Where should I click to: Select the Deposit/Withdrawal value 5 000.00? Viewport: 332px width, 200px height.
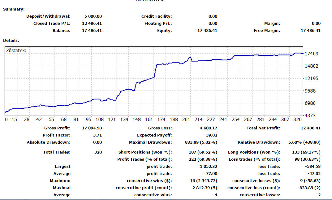(93, 16)
